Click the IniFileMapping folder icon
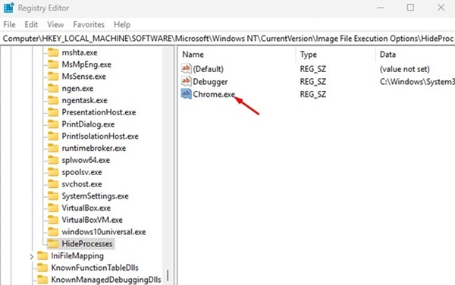Screen dimensions: 455x285 42,255
